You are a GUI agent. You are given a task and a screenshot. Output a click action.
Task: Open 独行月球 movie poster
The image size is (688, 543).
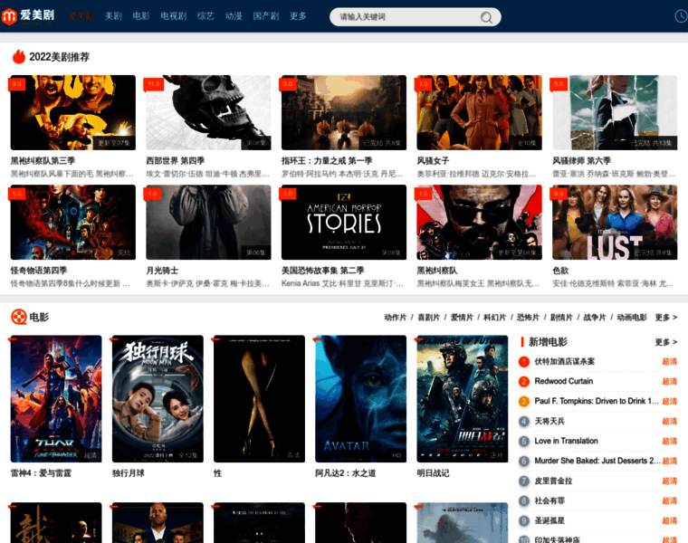(x=158, y=399)
